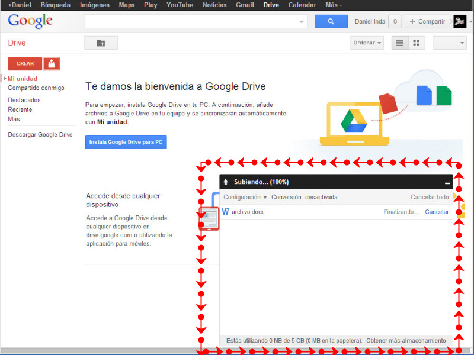Open Play in the top bar

click(150, 5)
